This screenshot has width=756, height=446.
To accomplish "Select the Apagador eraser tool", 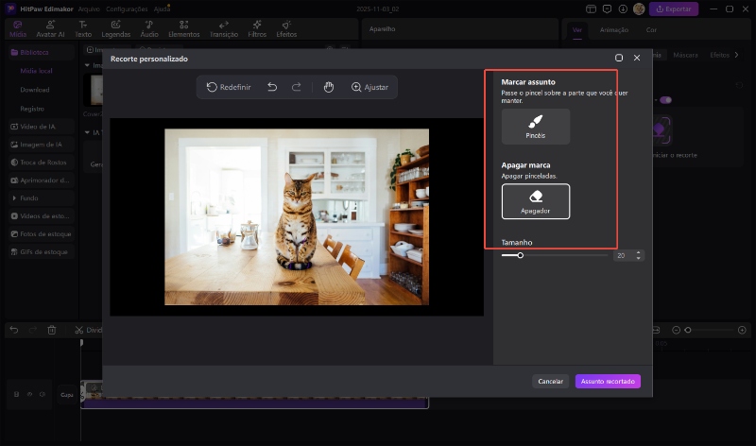I will pos(536,200).
